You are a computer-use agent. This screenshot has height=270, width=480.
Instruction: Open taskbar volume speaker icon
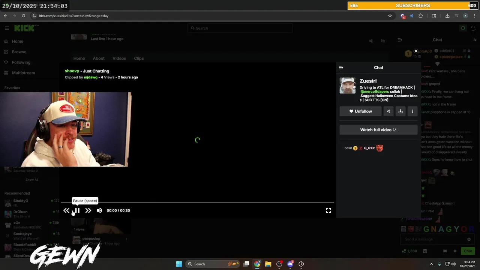coord(453,264)
